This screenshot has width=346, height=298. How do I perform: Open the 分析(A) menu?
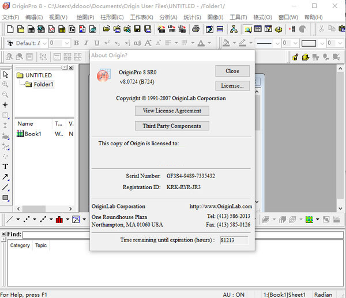coord(168,17)
